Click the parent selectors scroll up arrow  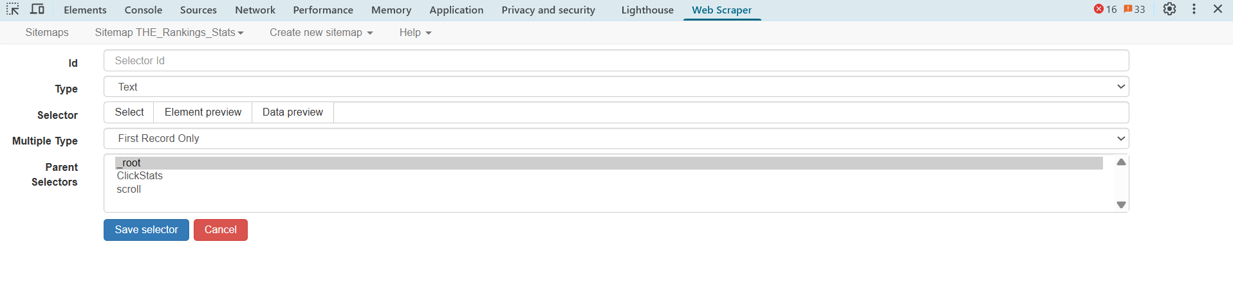coord(1121,162)
